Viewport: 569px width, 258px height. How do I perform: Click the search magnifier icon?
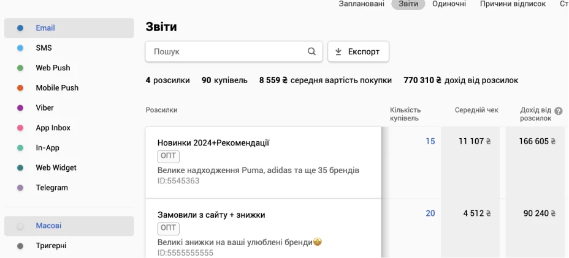click(x=311, y=52)
